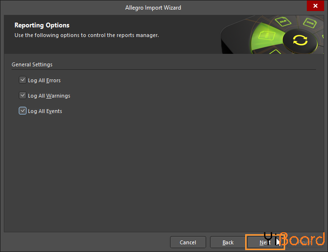Click the Cancel button
Image resolution: width=328 pixels, height=252 pixels.
coord(188,242)
